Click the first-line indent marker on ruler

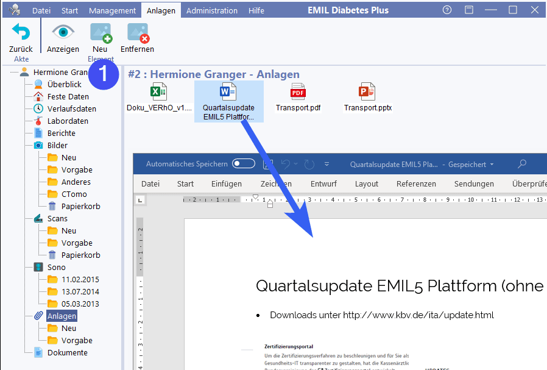256,197
